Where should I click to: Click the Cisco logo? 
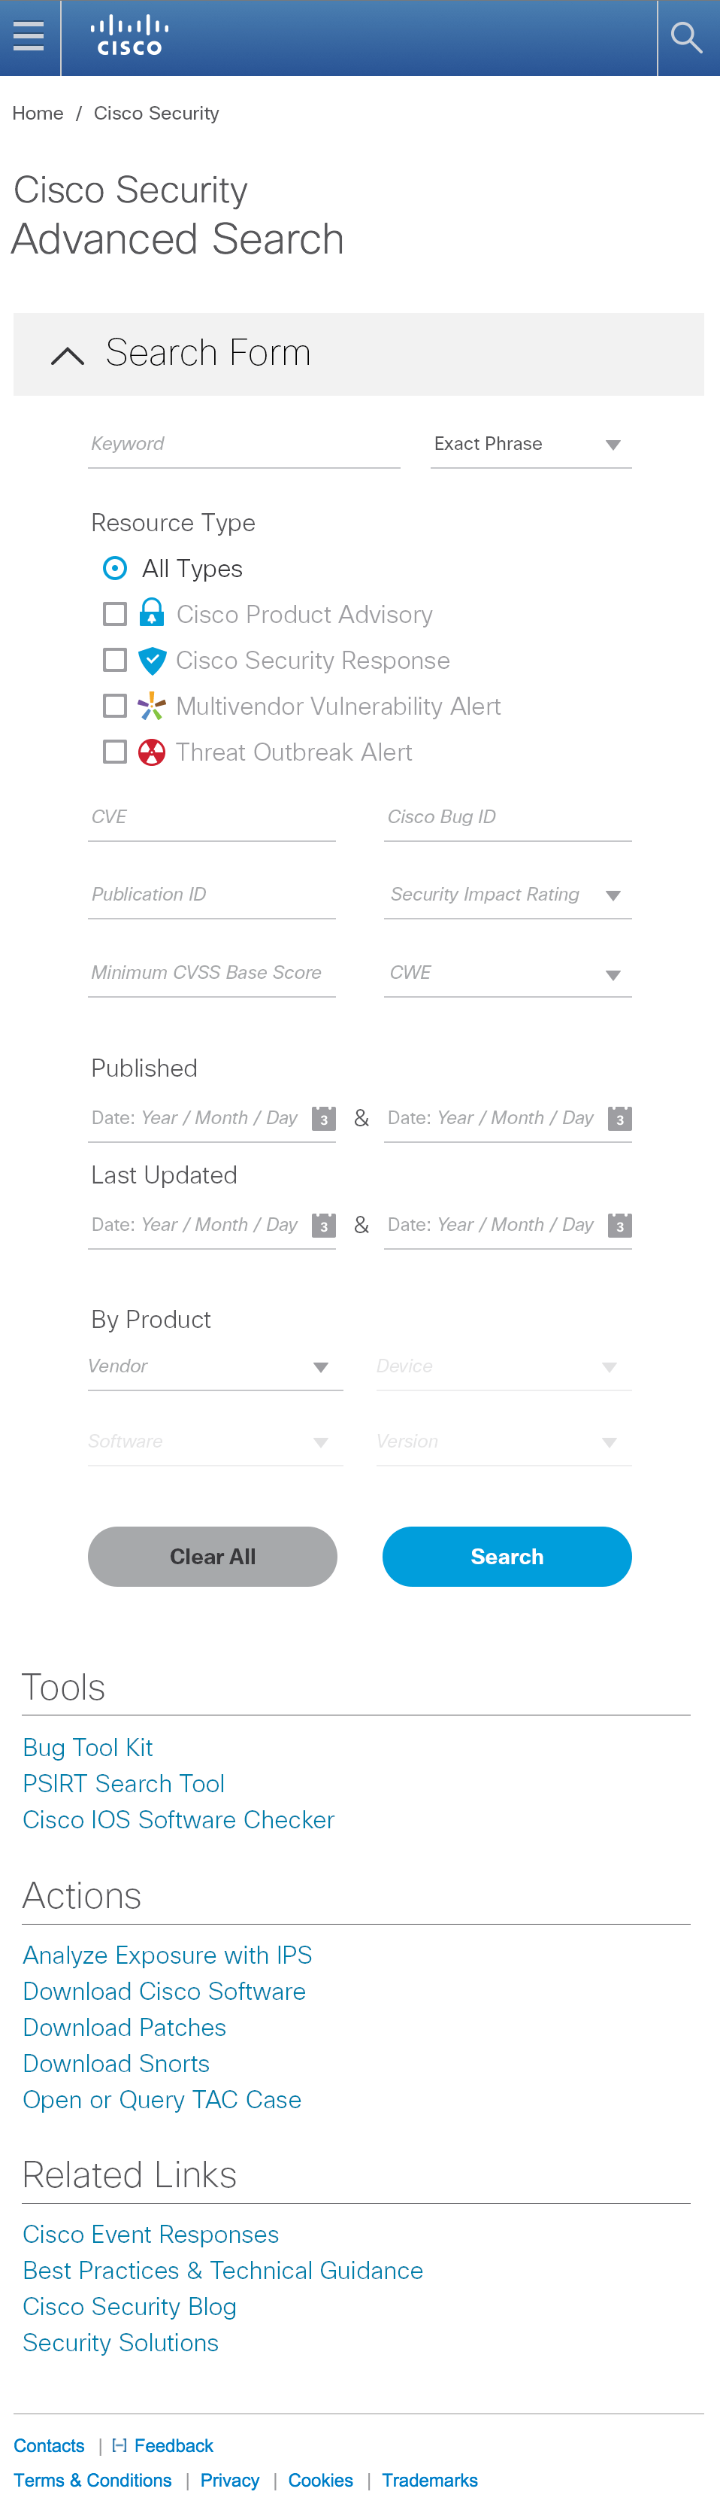click(x=129, y=36)
